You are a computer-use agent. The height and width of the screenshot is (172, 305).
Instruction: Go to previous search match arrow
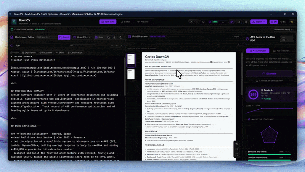[x=112, y=45]
